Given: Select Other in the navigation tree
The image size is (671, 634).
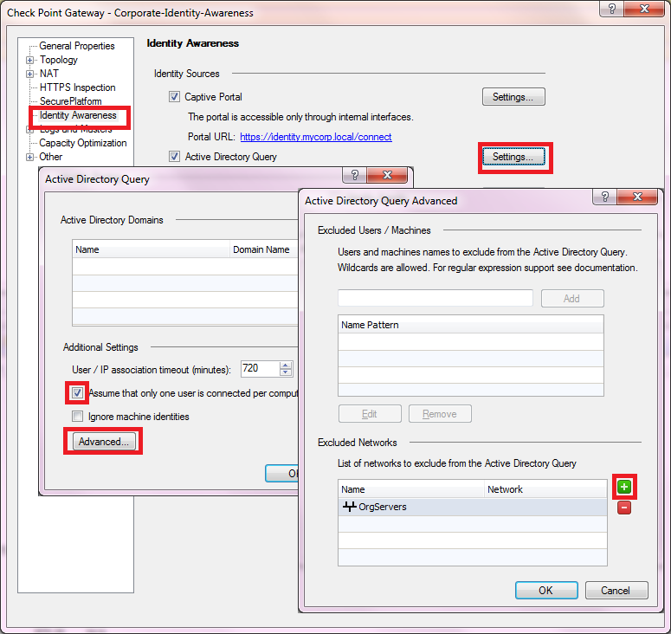Looking at the screenshot, I should (x=51, y=157).
